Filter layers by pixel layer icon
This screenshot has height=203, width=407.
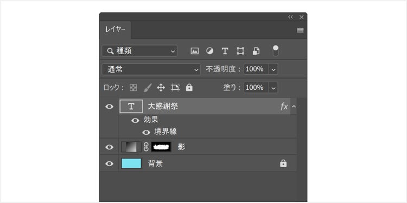point(194,51)
